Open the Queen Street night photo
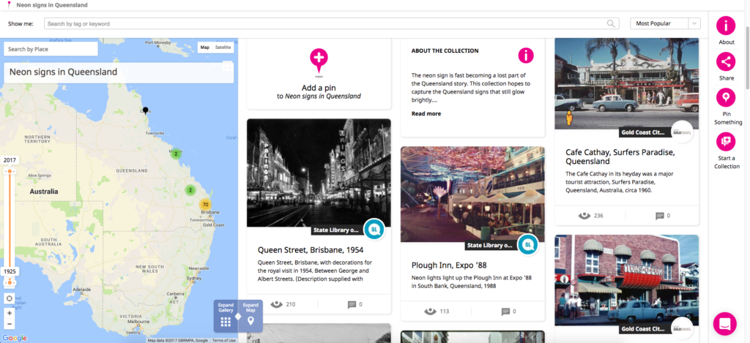 tap(319, 173)
